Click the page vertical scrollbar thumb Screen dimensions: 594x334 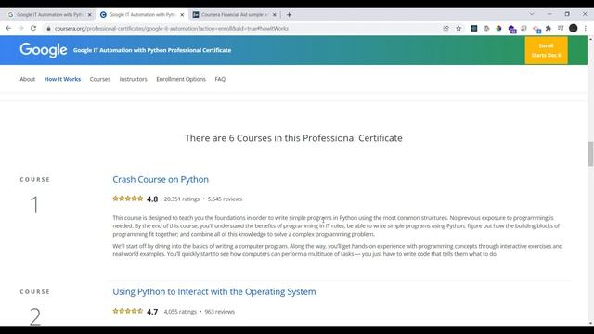(590, 153)
